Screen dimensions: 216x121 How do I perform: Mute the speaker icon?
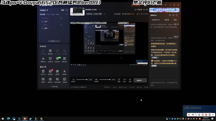(x=96, y=79)
